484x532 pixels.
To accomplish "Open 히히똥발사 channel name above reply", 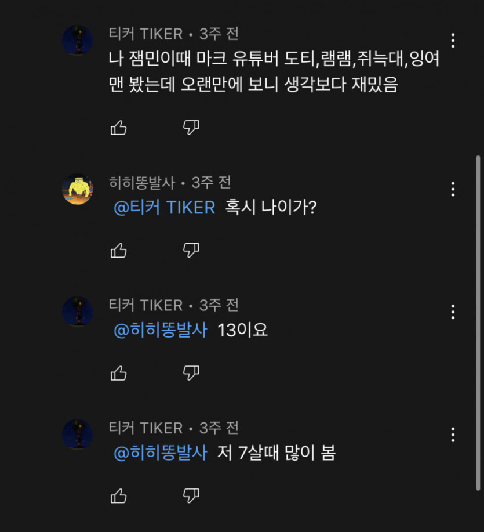I will 143,182.
